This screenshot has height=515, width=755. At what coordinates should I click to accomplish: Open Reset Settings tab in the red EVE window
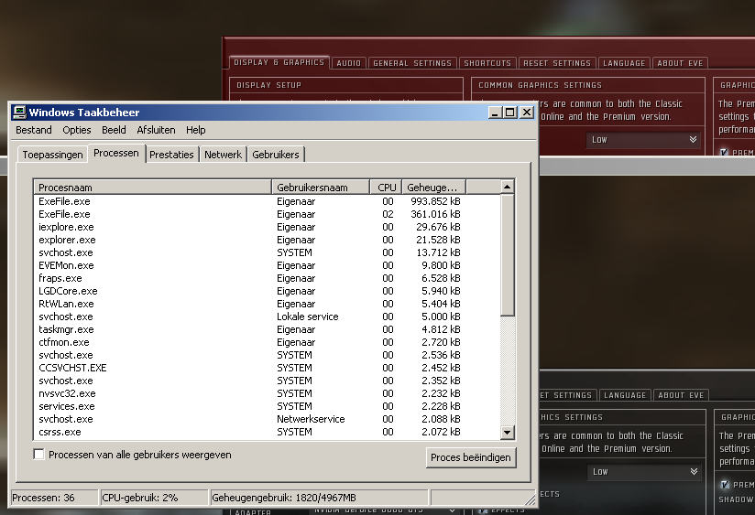(557, 63)
